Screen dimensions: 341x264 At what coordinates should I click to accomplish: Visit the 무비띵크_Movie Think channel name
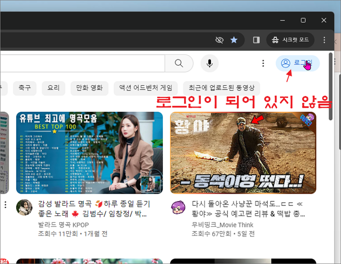[x=222, y=225]
